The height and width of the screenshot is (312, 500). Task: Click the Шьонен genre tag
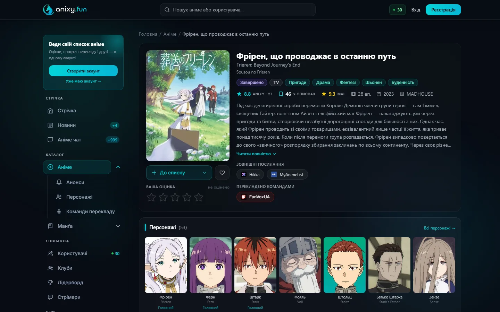(x=373, y=83)
